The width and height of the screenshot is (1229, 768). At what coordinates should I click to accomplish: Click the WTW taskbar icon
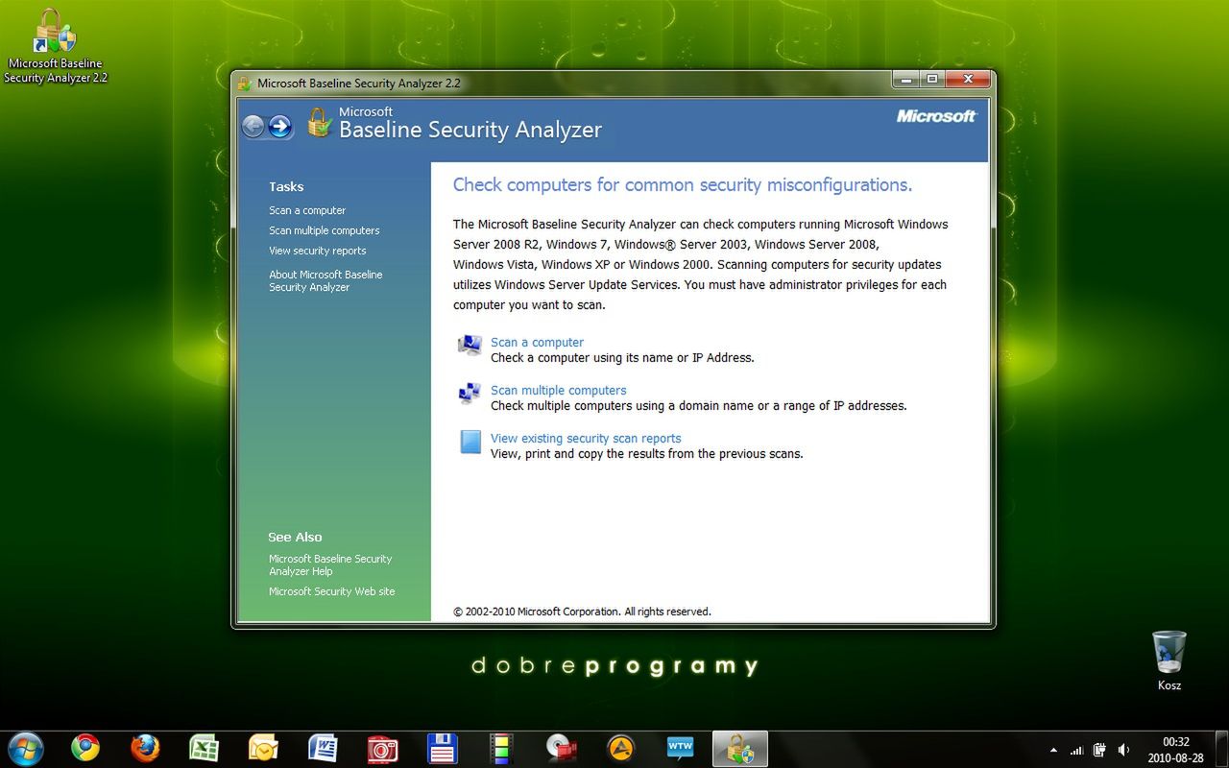[x=680, y=748]
